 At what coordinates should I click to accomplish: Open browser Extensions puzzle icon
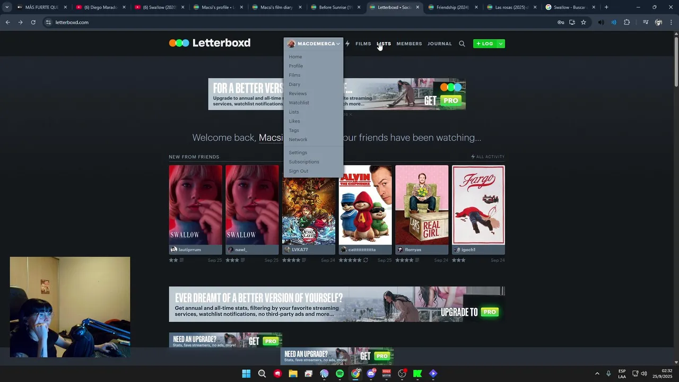pos(627,22)
